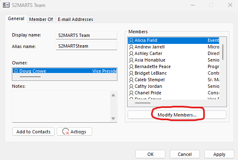
Task: Click the Members list vertical scrollbar thumb
Action: (223, 52)
